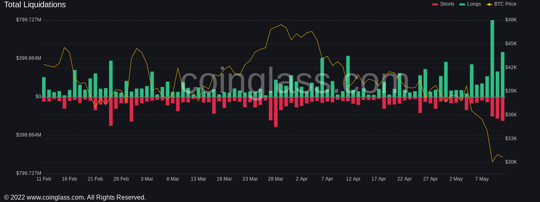Toggle the Shorts series legend label

click(447, 4)
